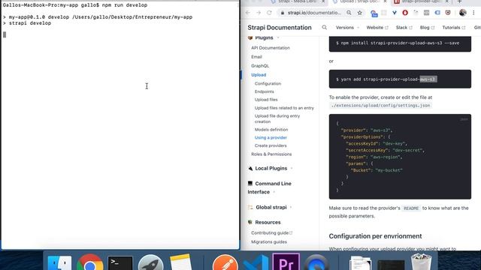The height and width of the screenshot is (270, 481).
Task: Open the Slack link in navbar
Action: click(404, 28)
